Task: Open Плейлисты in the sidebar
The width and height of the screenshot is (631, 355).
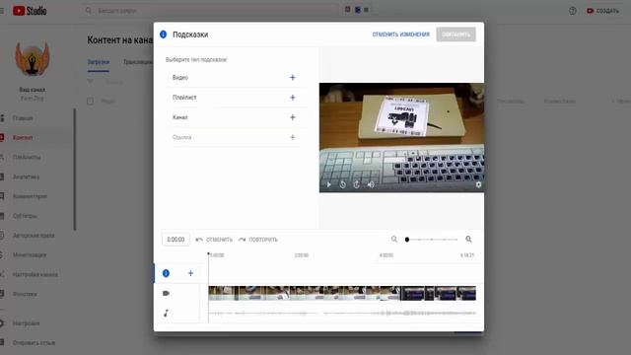Action: tap(27, 157)
